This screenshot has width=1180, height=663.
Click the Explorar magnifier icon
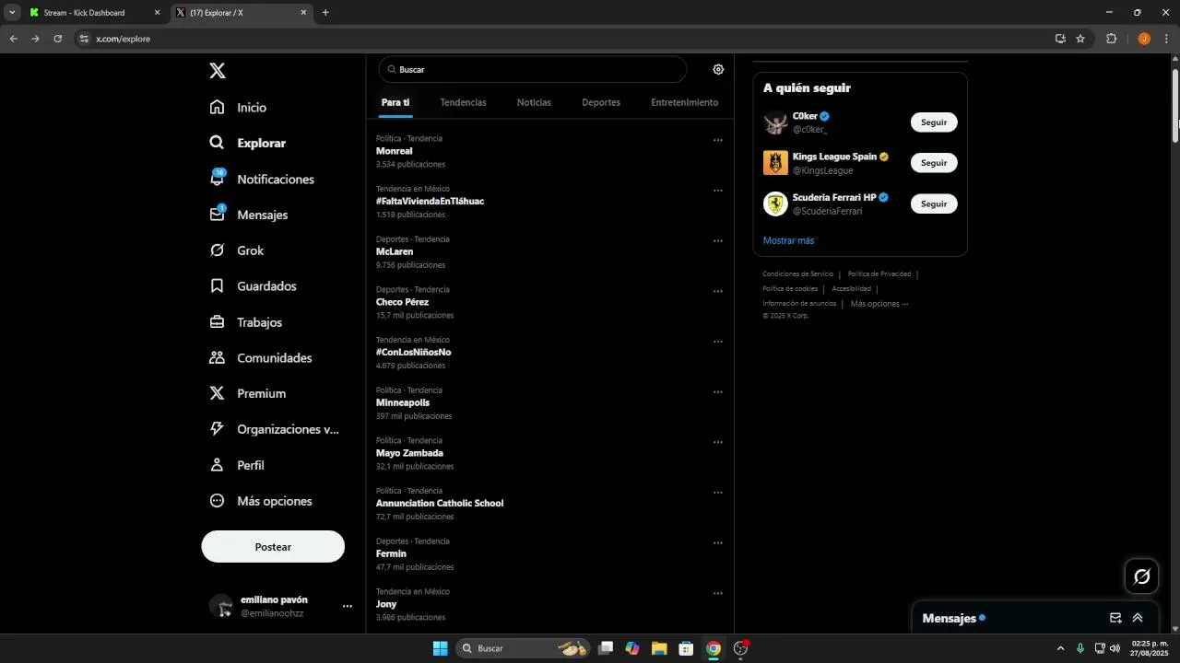217,143
